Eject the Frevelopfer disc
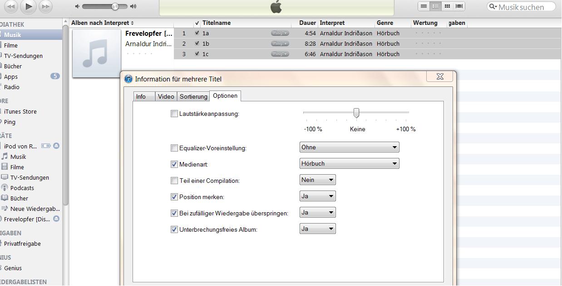 (x=56, y=219)
